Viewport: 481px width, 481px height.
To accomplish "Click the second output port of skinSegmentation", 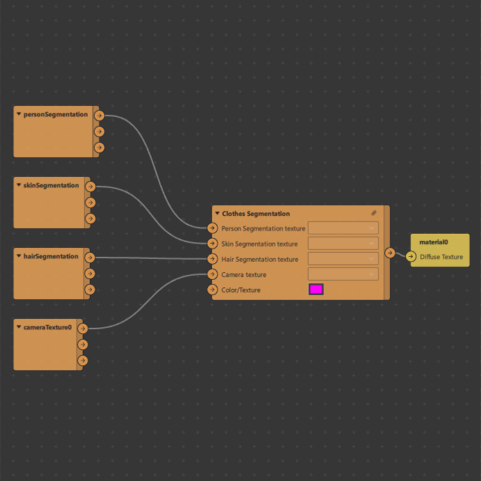I will [90, 203].
